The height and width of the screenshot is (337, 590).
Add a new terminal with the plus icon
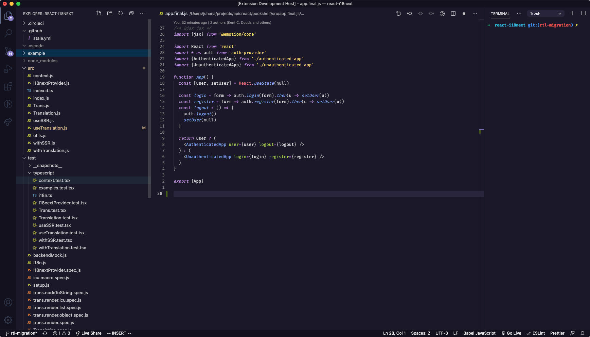(573, 13)
